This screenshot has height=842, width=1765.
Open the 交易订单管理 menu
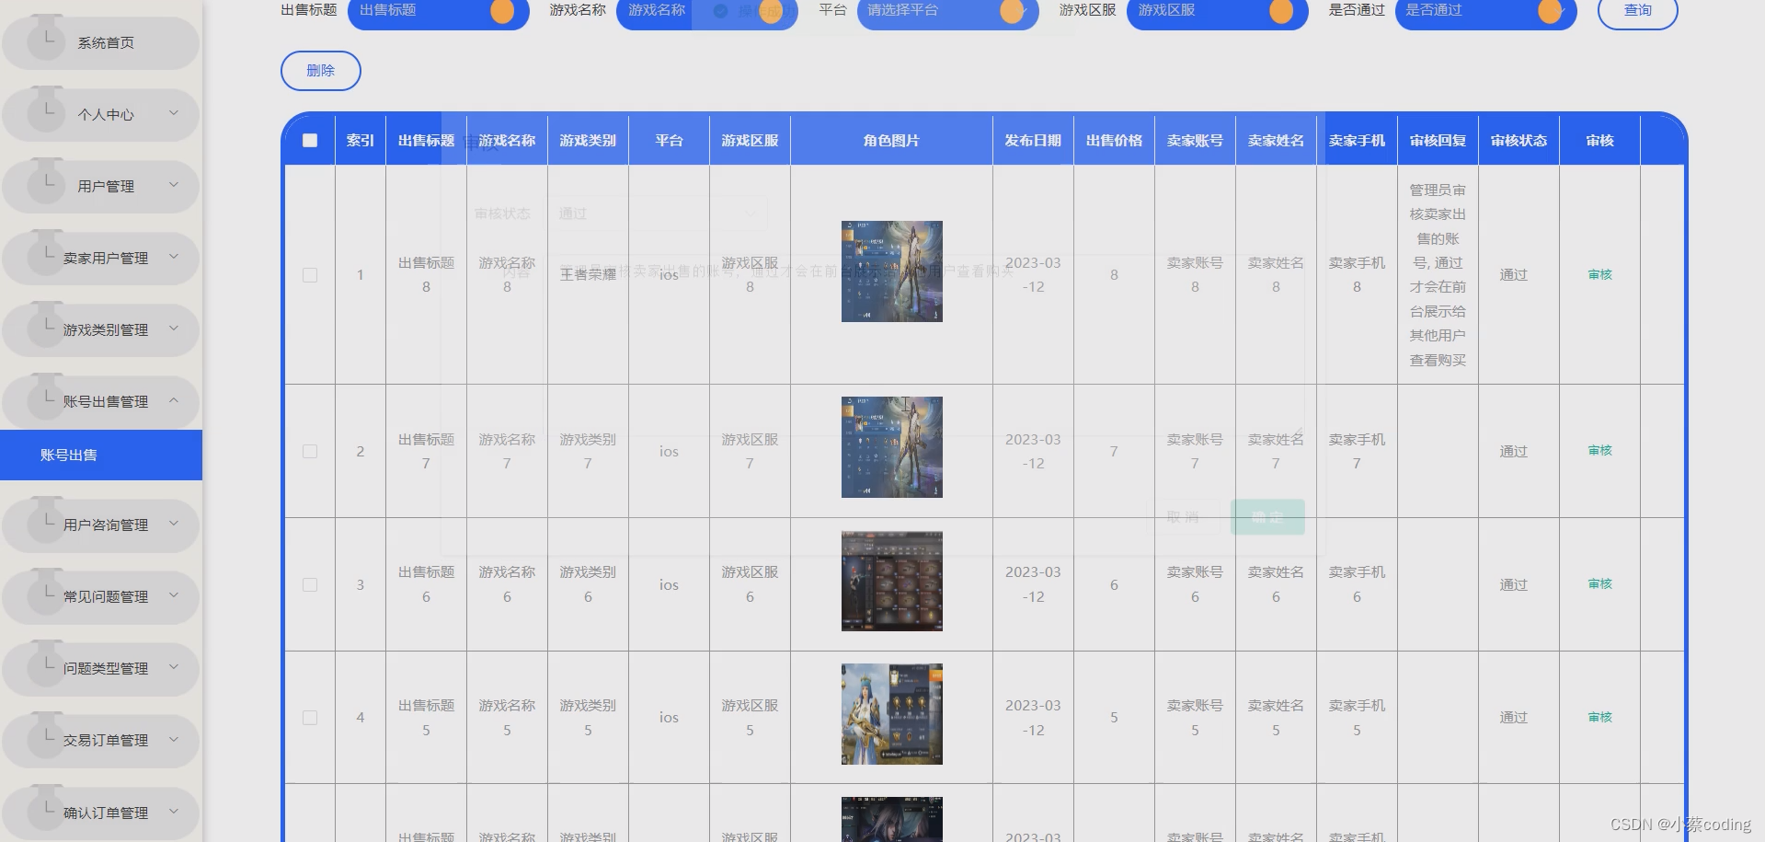click(x=100, y=741)
